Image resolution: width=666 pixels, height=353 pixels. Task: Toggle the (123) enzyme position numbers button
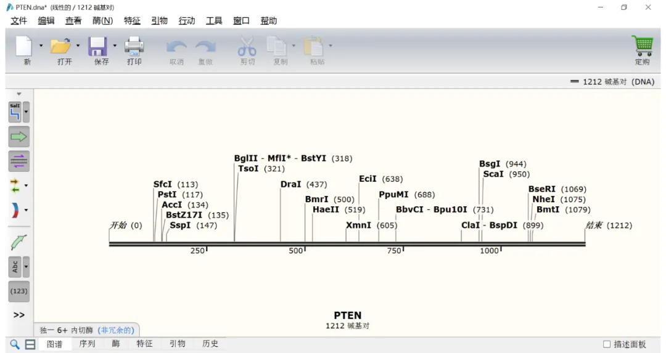click(x=18, y=291)
